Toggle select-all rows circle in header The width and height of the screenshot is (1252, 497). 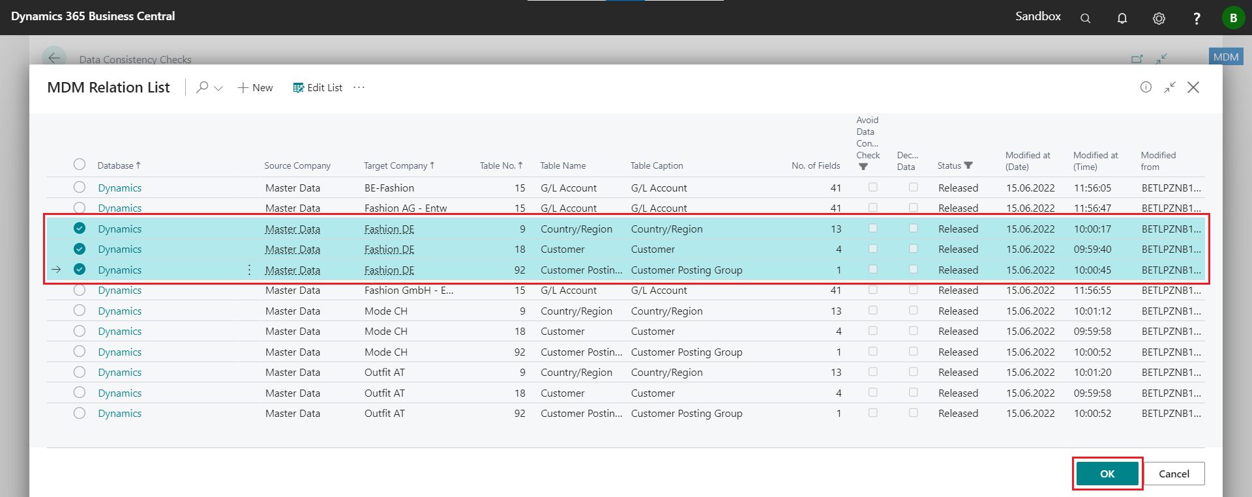80,164
